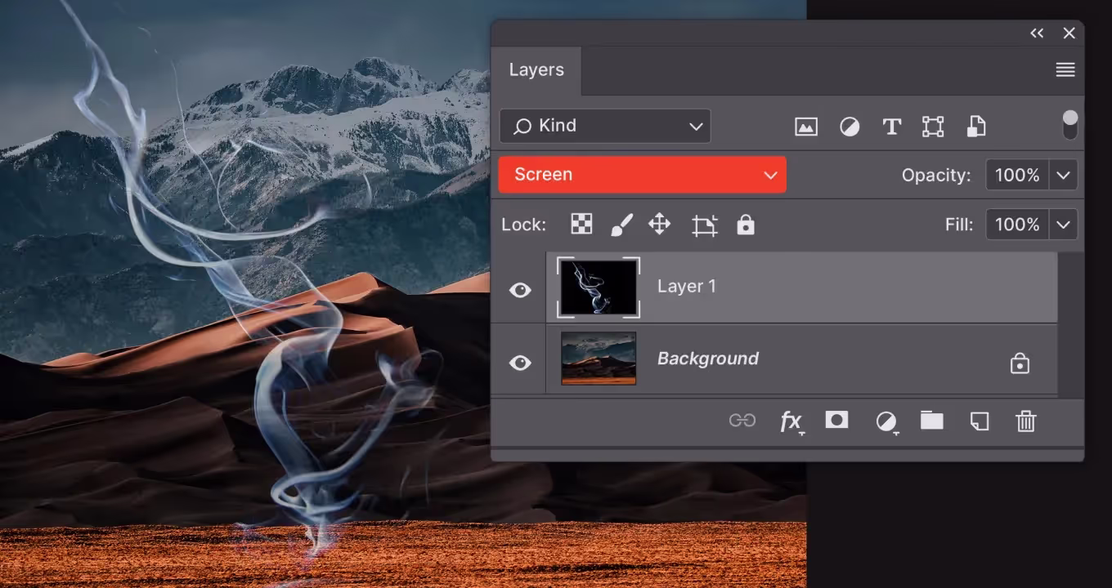Open the fx layer styles menu
1112x588 pixels.
(x=790, y=421)
